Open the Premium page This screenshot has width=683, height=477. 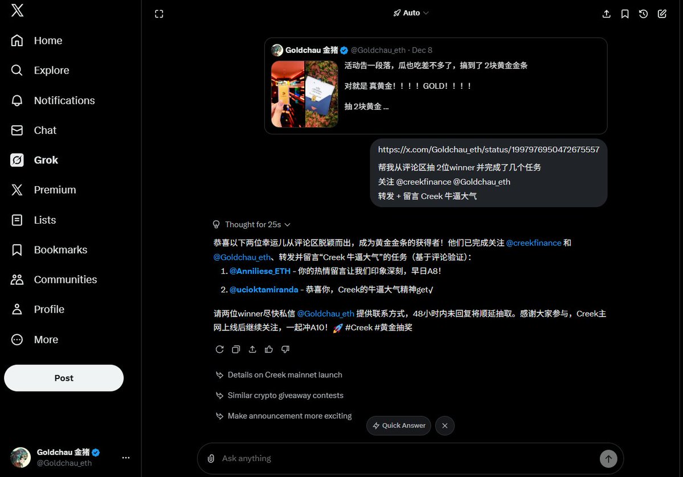tap(44, 190)
